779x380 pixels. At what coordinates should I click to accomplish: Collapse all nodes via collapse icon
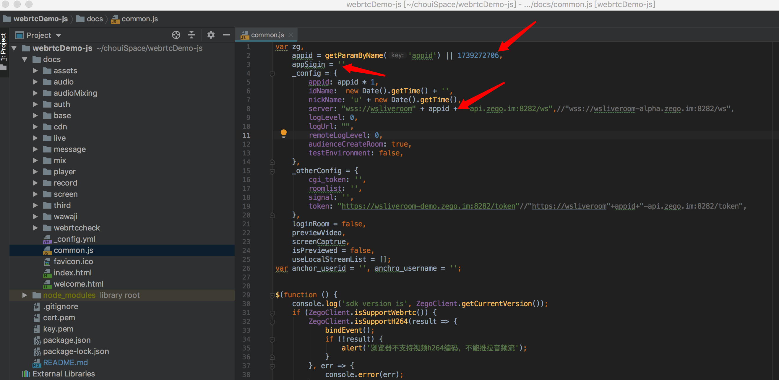tap(191, 35)
